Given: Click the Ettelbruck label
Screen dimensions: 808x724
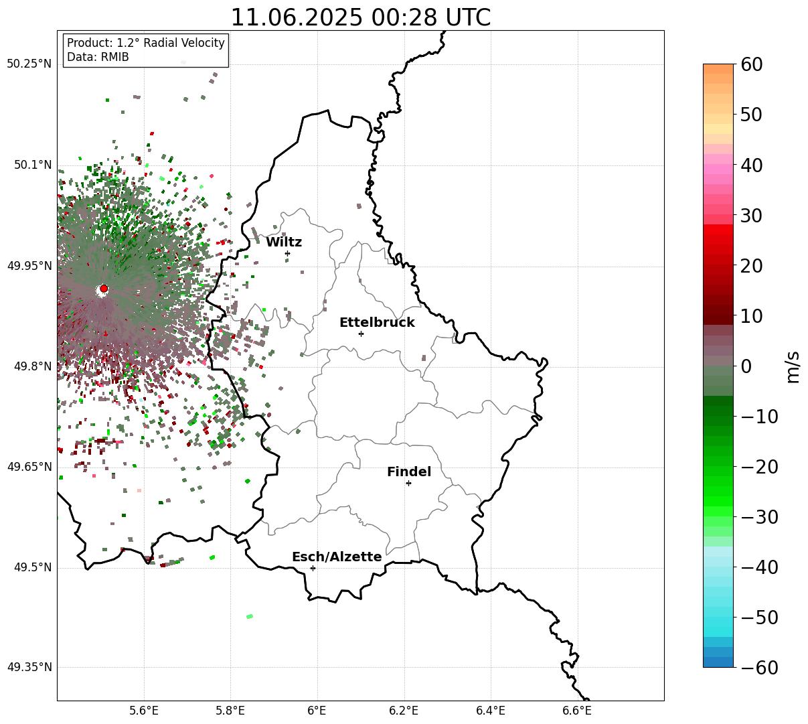Looking at the screenshot, I should pos(377,323).
